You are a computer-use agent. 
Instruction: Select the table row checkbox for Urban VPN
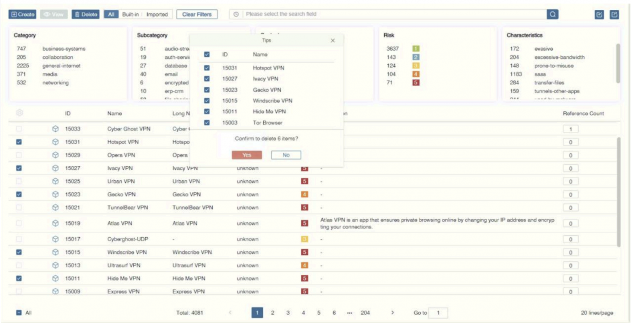click(x=19, y=182)
